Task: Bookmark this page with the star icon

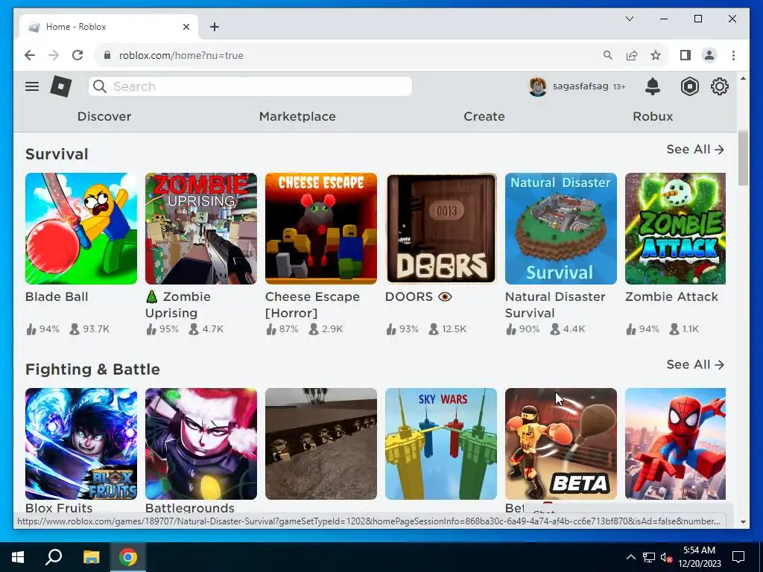Action: coord(656,55)
